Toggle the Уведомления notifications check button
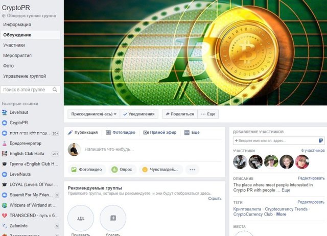Image resolution: width=327 pixels, height=236 pixels. (x=139, y=114)
